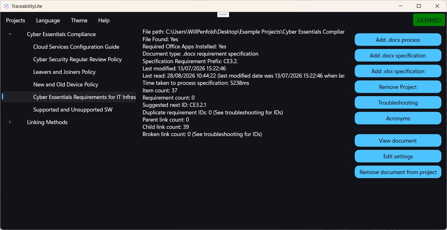
Task: Minimize the TraceabilityLite window
Action: [400, 6]
